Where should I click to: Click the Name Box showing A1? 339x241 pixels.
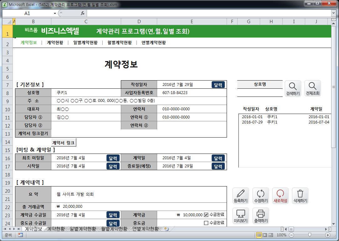(x=27, y=13)
